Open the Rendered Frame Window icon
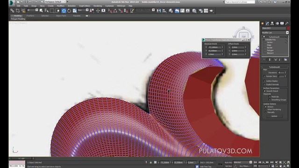299x168 pixels. 206,11
